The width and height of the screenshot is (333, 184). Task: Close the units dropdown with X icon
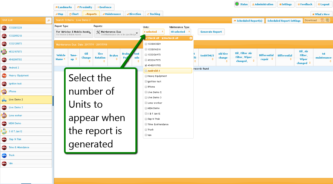tap(191, 38)
